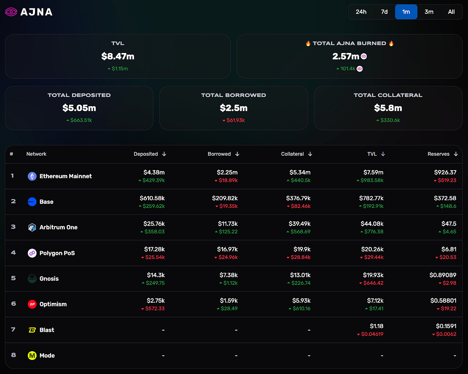
Task: Click the Gnosis network icon
Action: pos(32,279)
